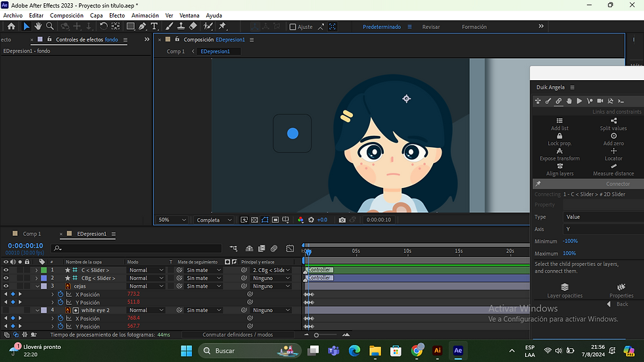
Task: Switch to Revisar workspace
Action: point(431,27)
